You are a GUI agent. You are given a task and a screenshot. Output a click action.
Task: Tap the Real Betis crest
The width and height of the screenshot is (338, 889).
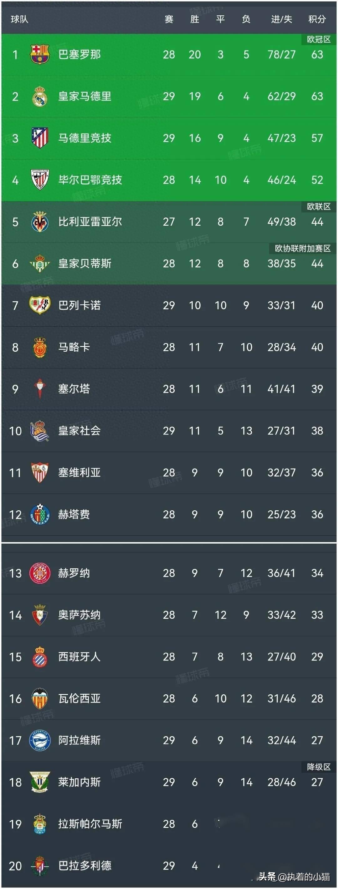click(x=40, y=264)
